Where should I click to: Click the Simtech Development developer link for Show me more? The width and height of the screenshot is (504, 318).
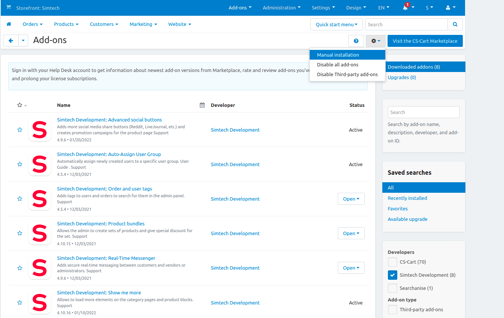[235, 303]
